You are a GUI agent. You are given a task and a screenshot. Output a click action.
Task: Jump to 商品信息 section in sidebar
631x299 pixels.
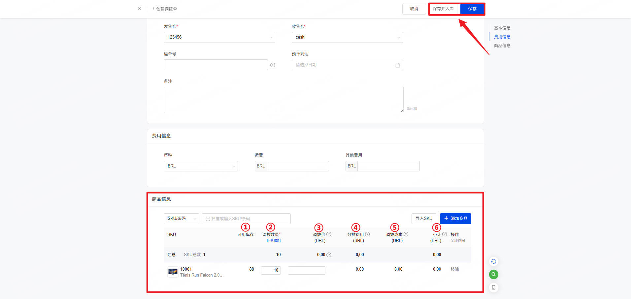pos(502,46)
